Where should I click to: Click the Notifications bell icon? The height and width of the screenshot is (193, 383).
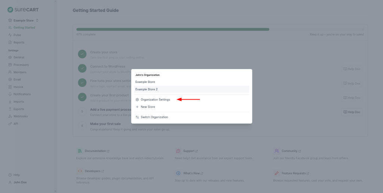[x=10, y=94]
